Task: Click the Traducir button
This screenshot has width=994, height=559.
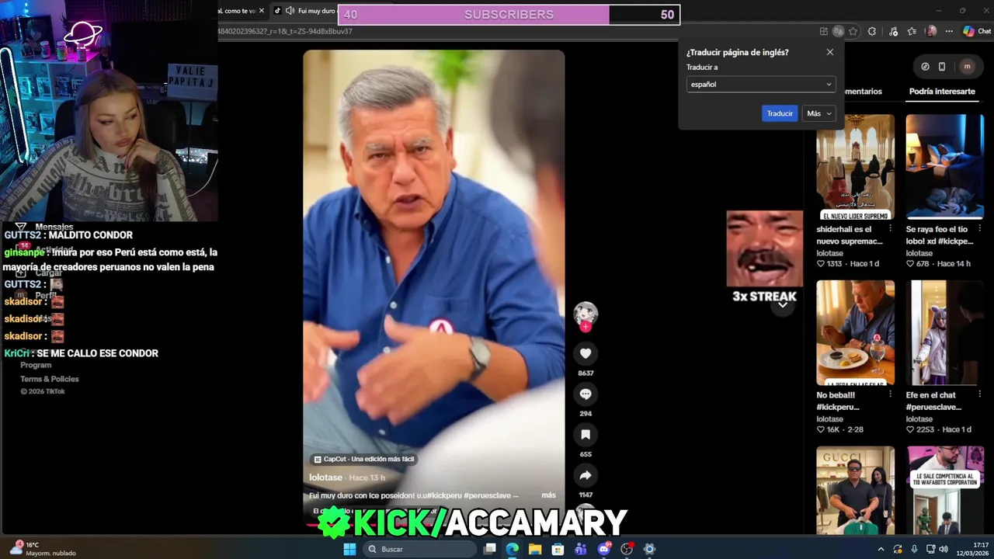Action: tap(780, 113)
